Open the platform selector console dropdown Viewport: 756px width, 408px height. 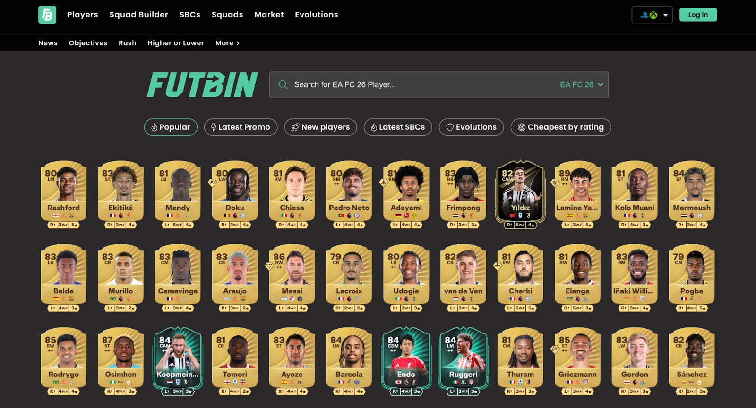tap(652, 15)
